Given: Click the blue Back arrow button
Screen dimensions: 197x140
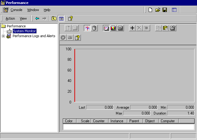Looking at the screenshot, I should tap(37, 18).
